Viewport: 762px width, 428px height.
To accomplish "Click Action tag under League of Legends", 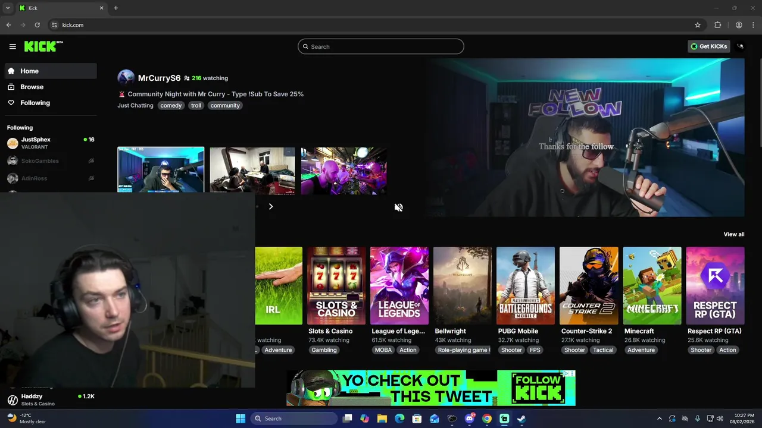I will point(408,350).
